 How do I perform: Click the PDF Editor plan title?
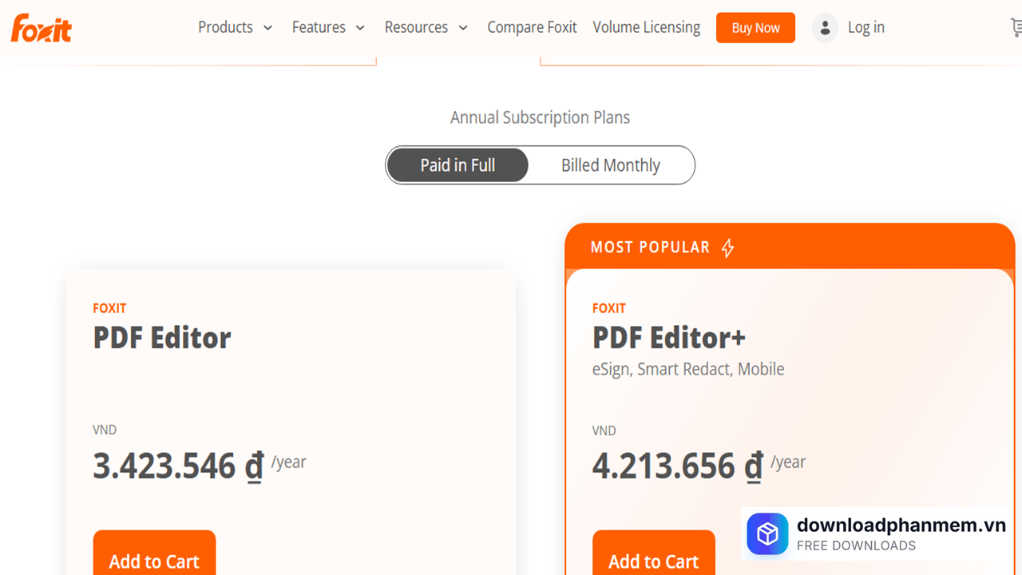(x=162, y=338)
